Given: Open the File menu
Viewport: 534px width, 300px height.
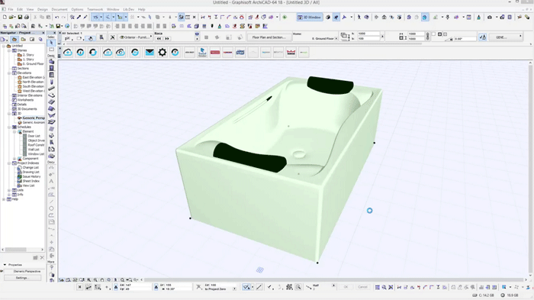Looking at the screenshot, I should point(11,9).
